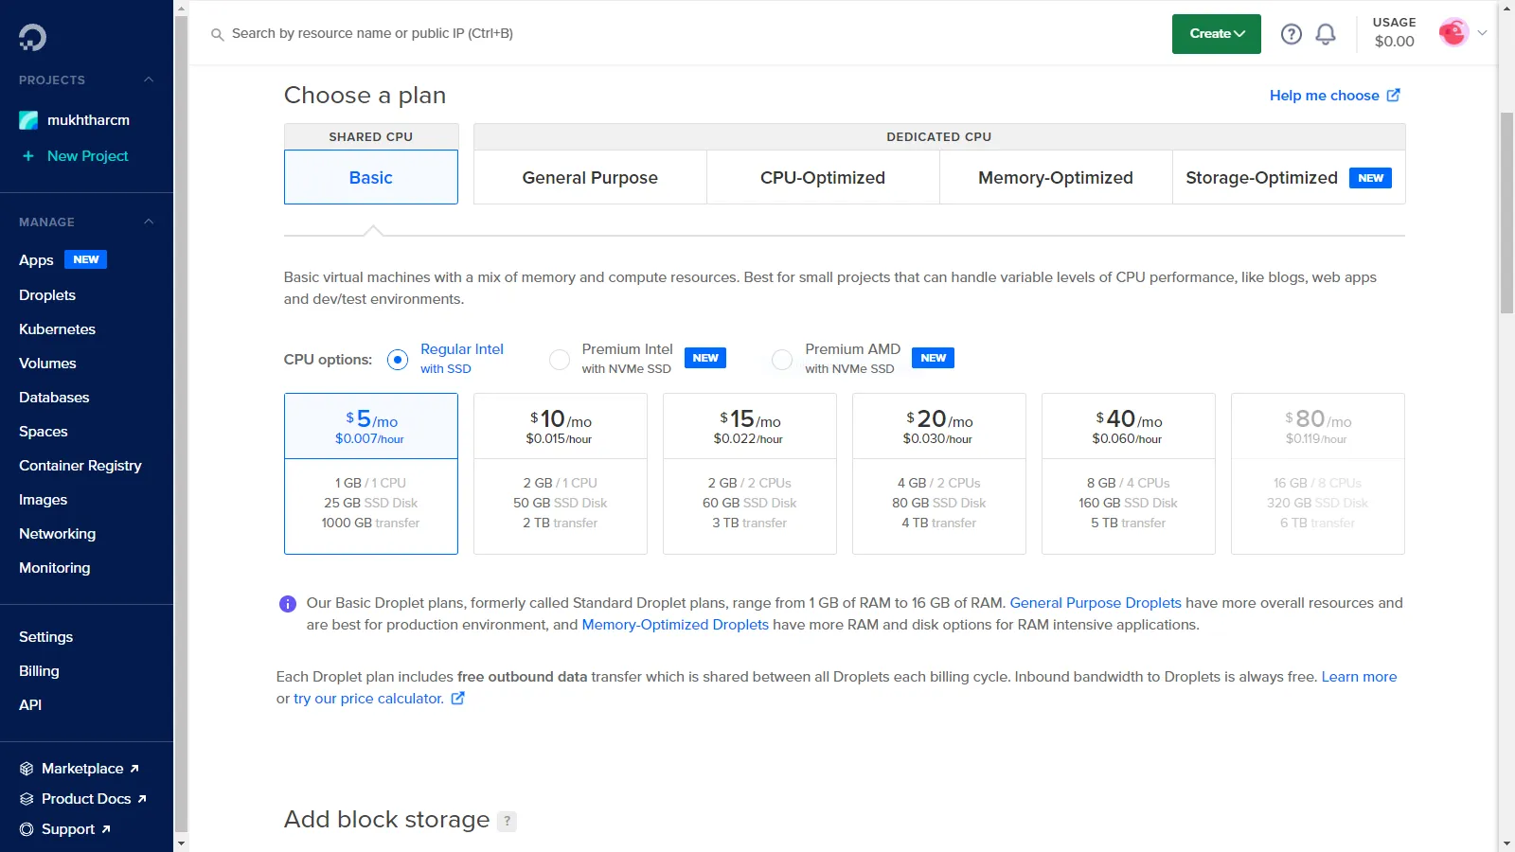Select Premium Intel with NVMe SSD
This screenshot has height=852, width=1515.
(560, 360)
